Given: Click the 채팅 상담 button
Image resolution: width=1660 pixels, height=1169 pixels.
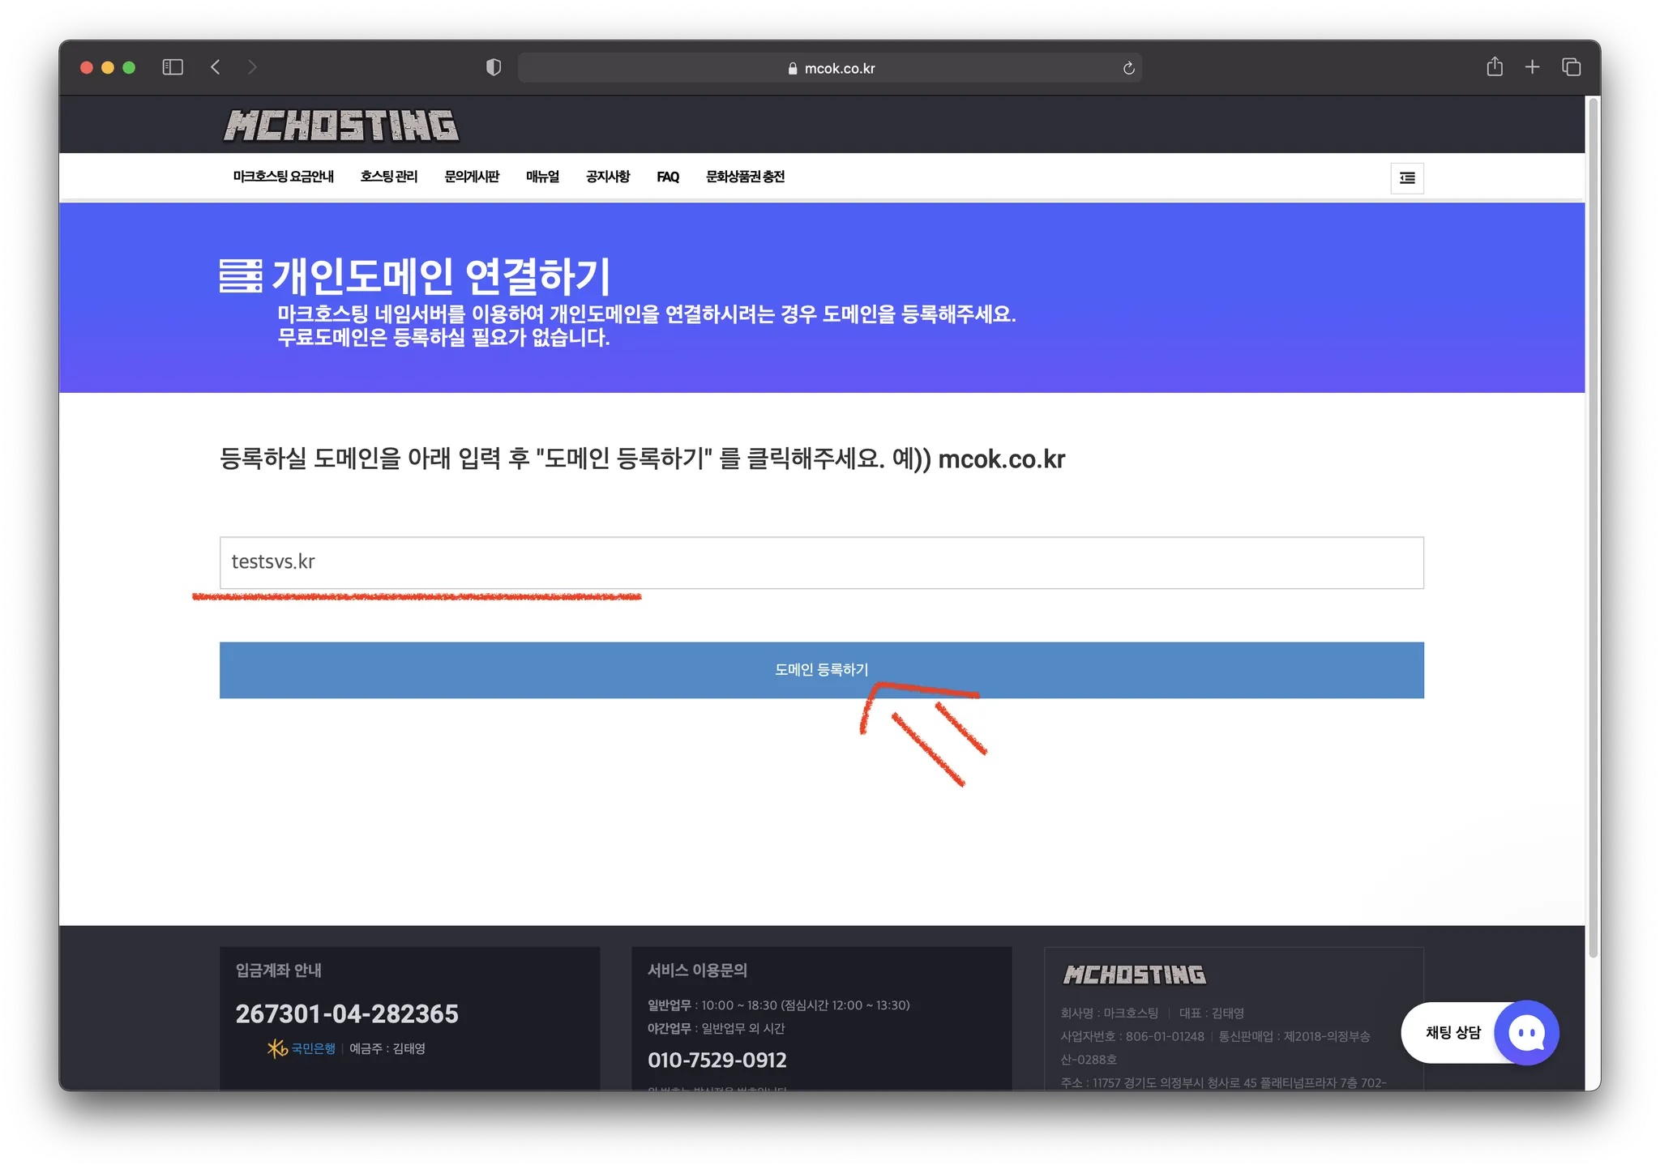Looking at the screenshot, I should (1452, 1033).
